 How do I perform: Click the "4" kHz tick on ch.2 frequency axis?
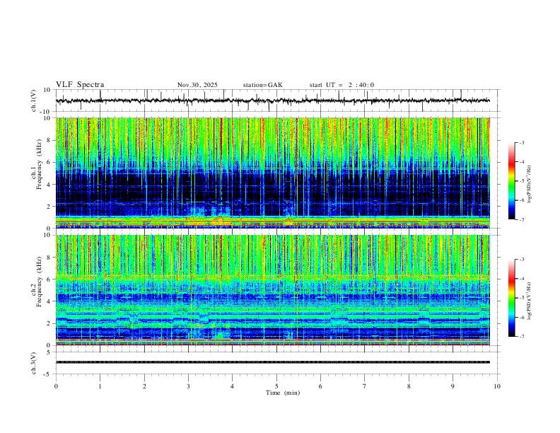tap(49, 301)
